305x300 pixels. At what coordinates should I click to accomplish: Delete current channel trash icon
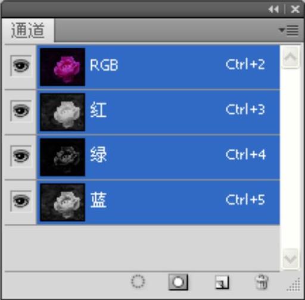[x=262, y=282]
